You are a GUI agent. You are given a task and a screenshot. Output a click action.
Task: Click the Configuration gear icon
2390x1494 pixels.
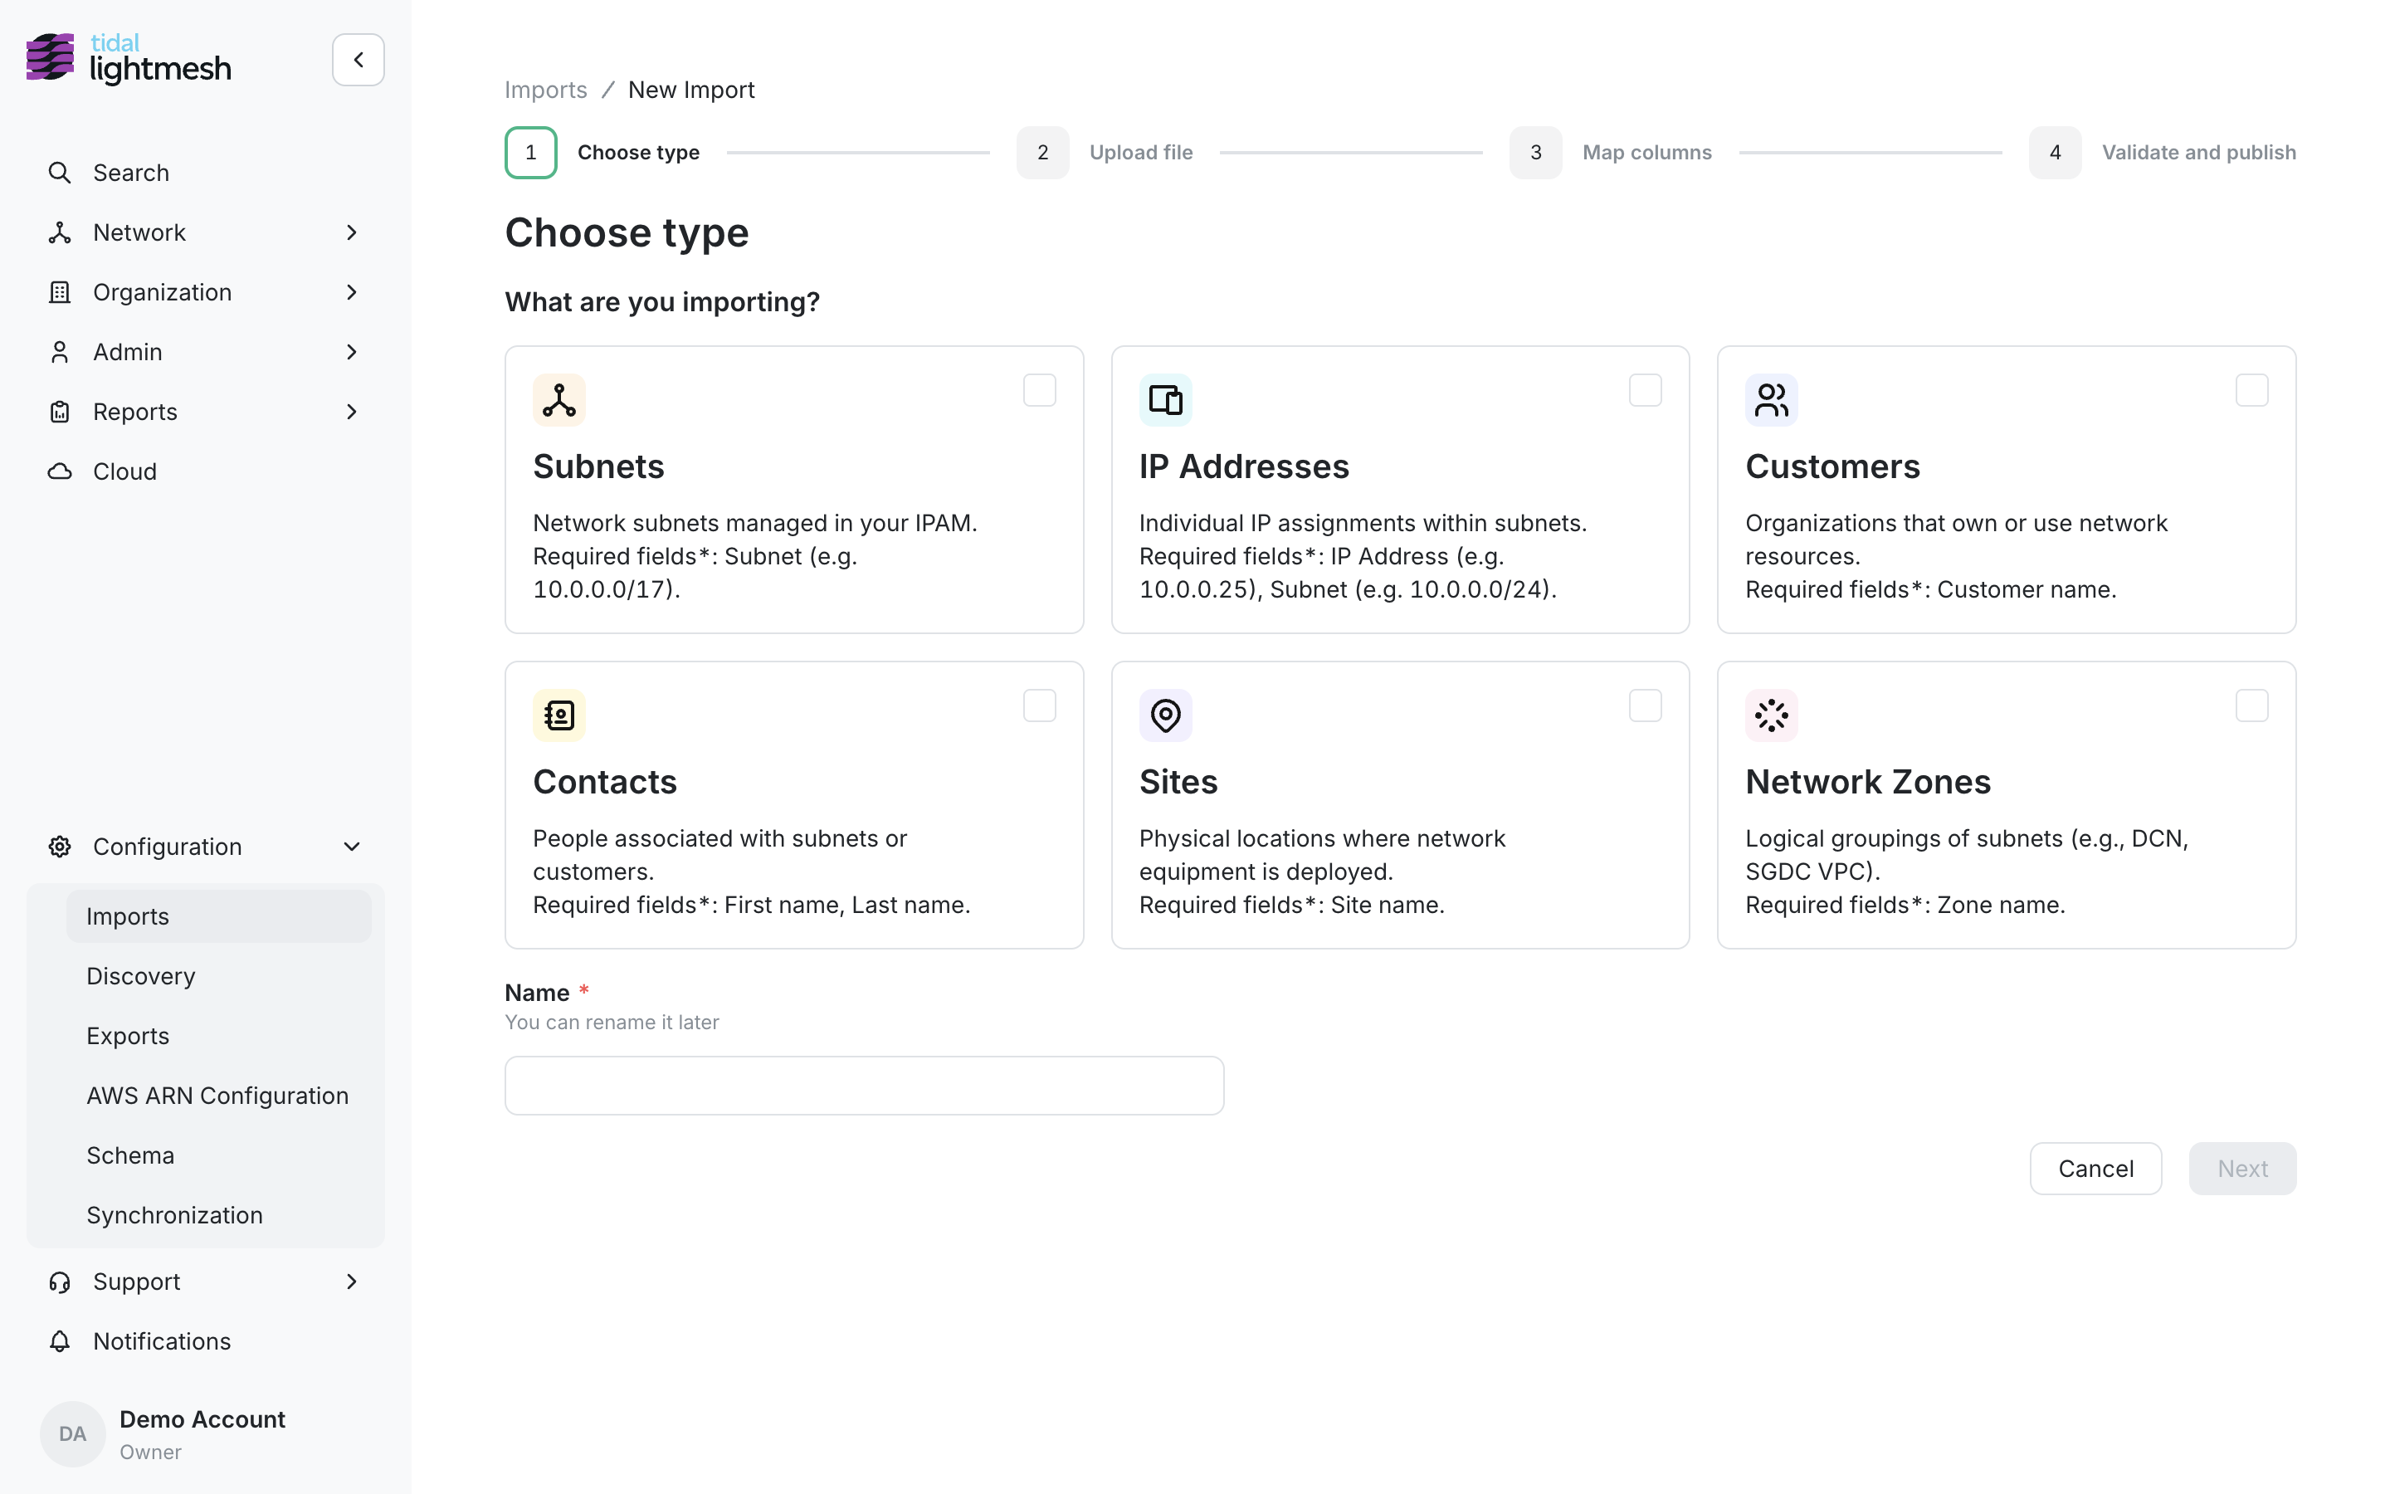click(59, 847)
